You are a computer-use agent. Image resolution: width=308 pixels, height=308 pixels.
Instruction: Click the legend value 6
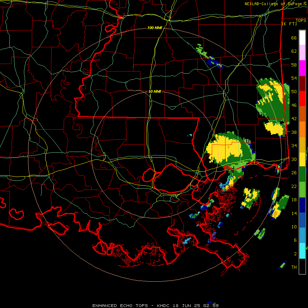295,240
